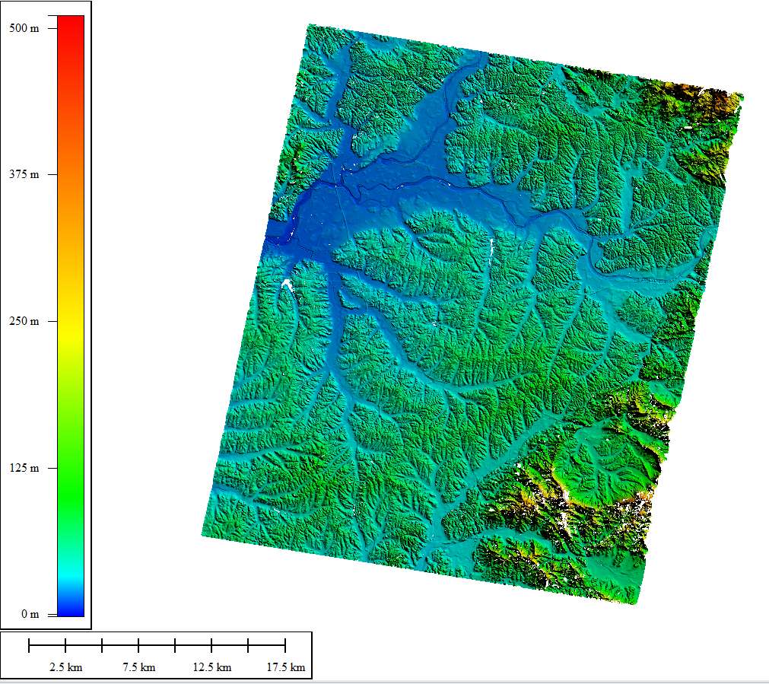Image resolution: width=769 pixels, height=684 pixels.
Task: Select the 375 m elevation label
Action: coord(24,174)
